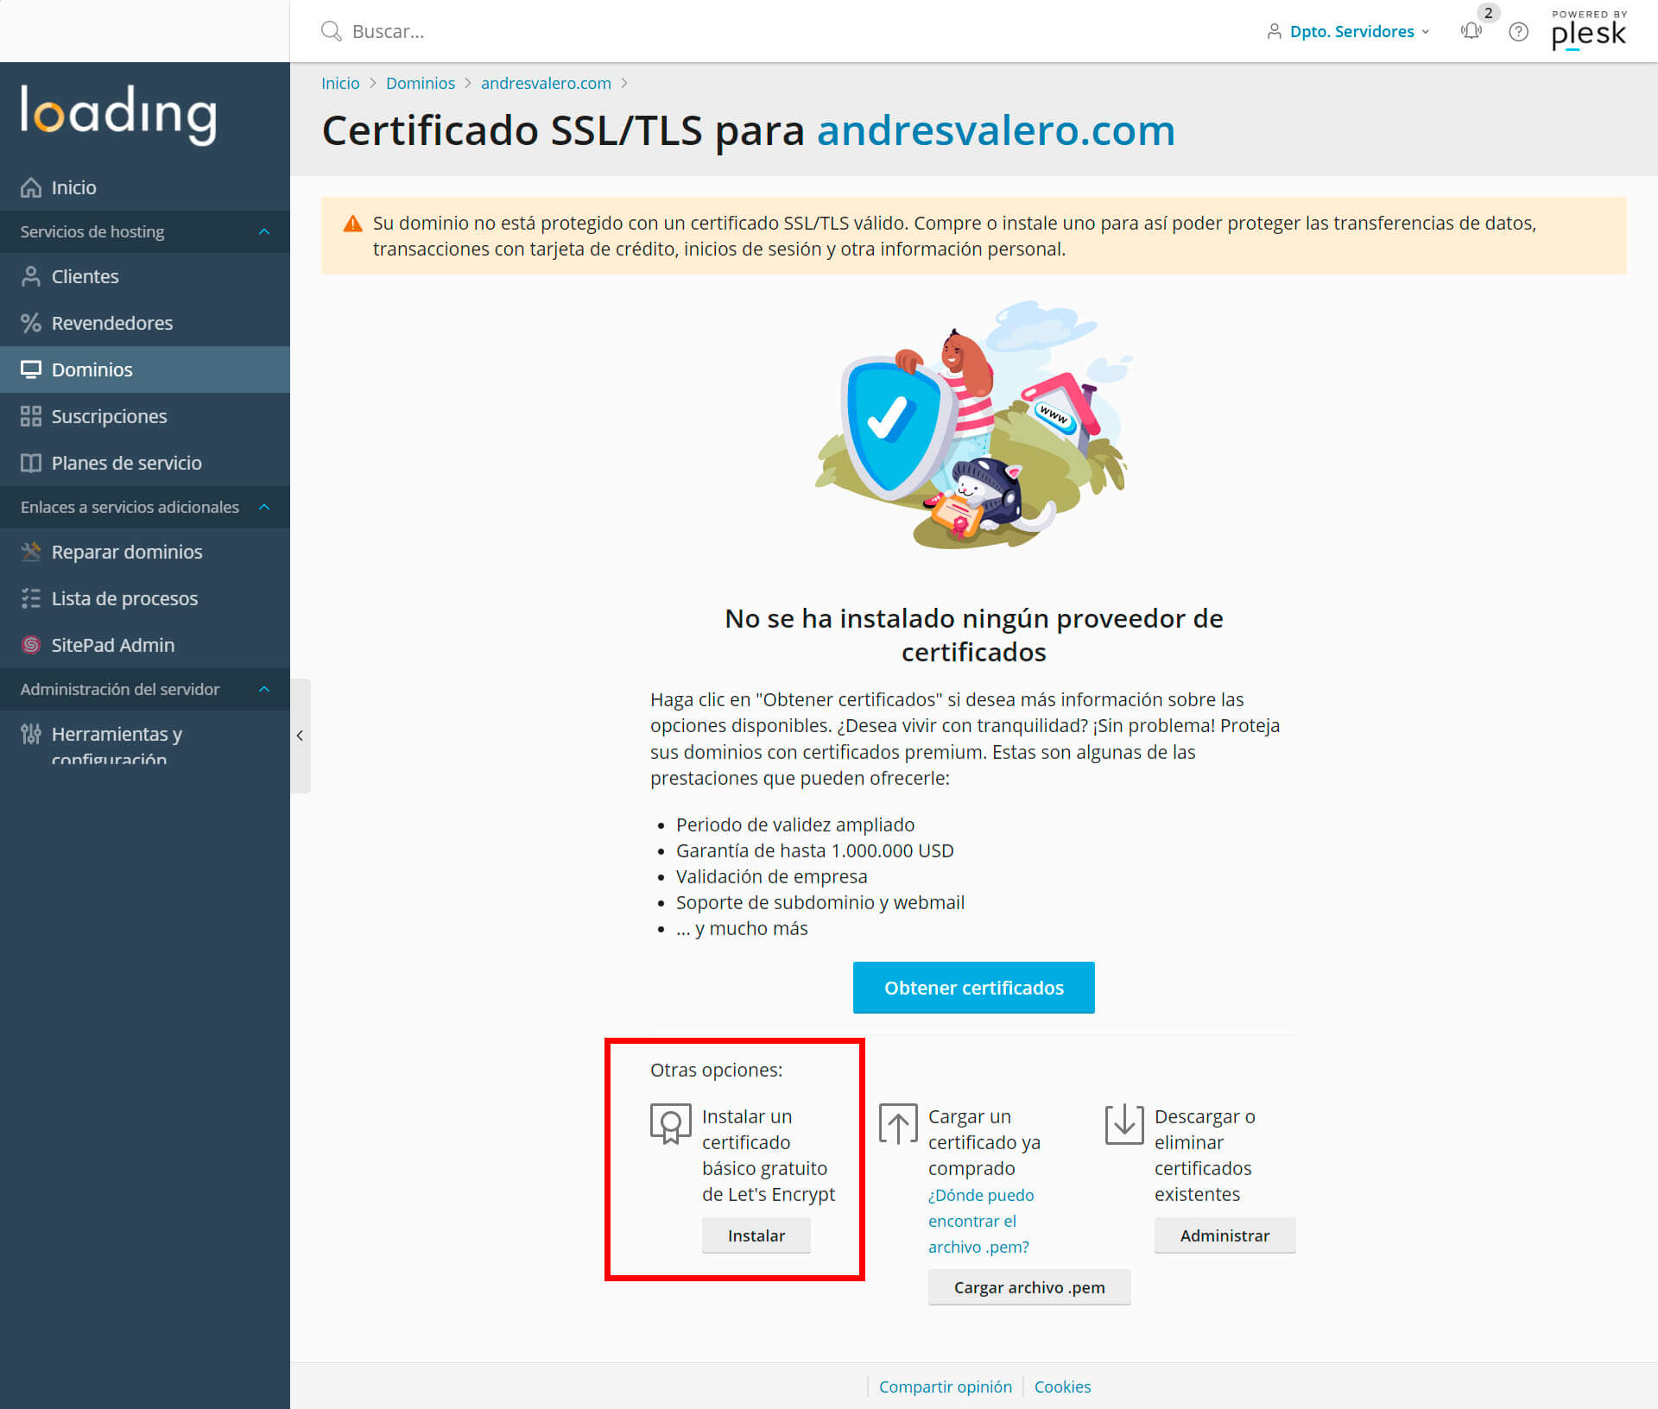Collapse Administración del servidor section
Viewport: 1658px width, 1409px height.
(x=264, y=689)
